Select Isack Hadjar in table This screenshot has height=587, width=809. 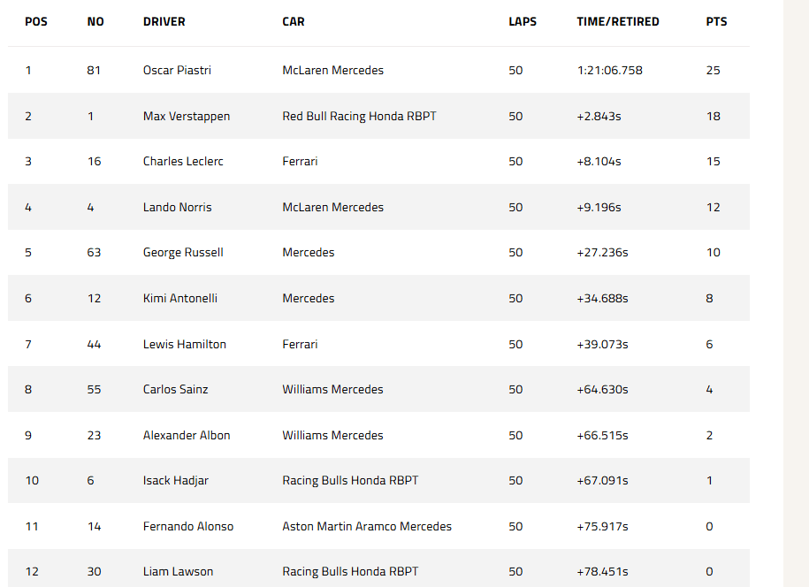click(175, 481)
